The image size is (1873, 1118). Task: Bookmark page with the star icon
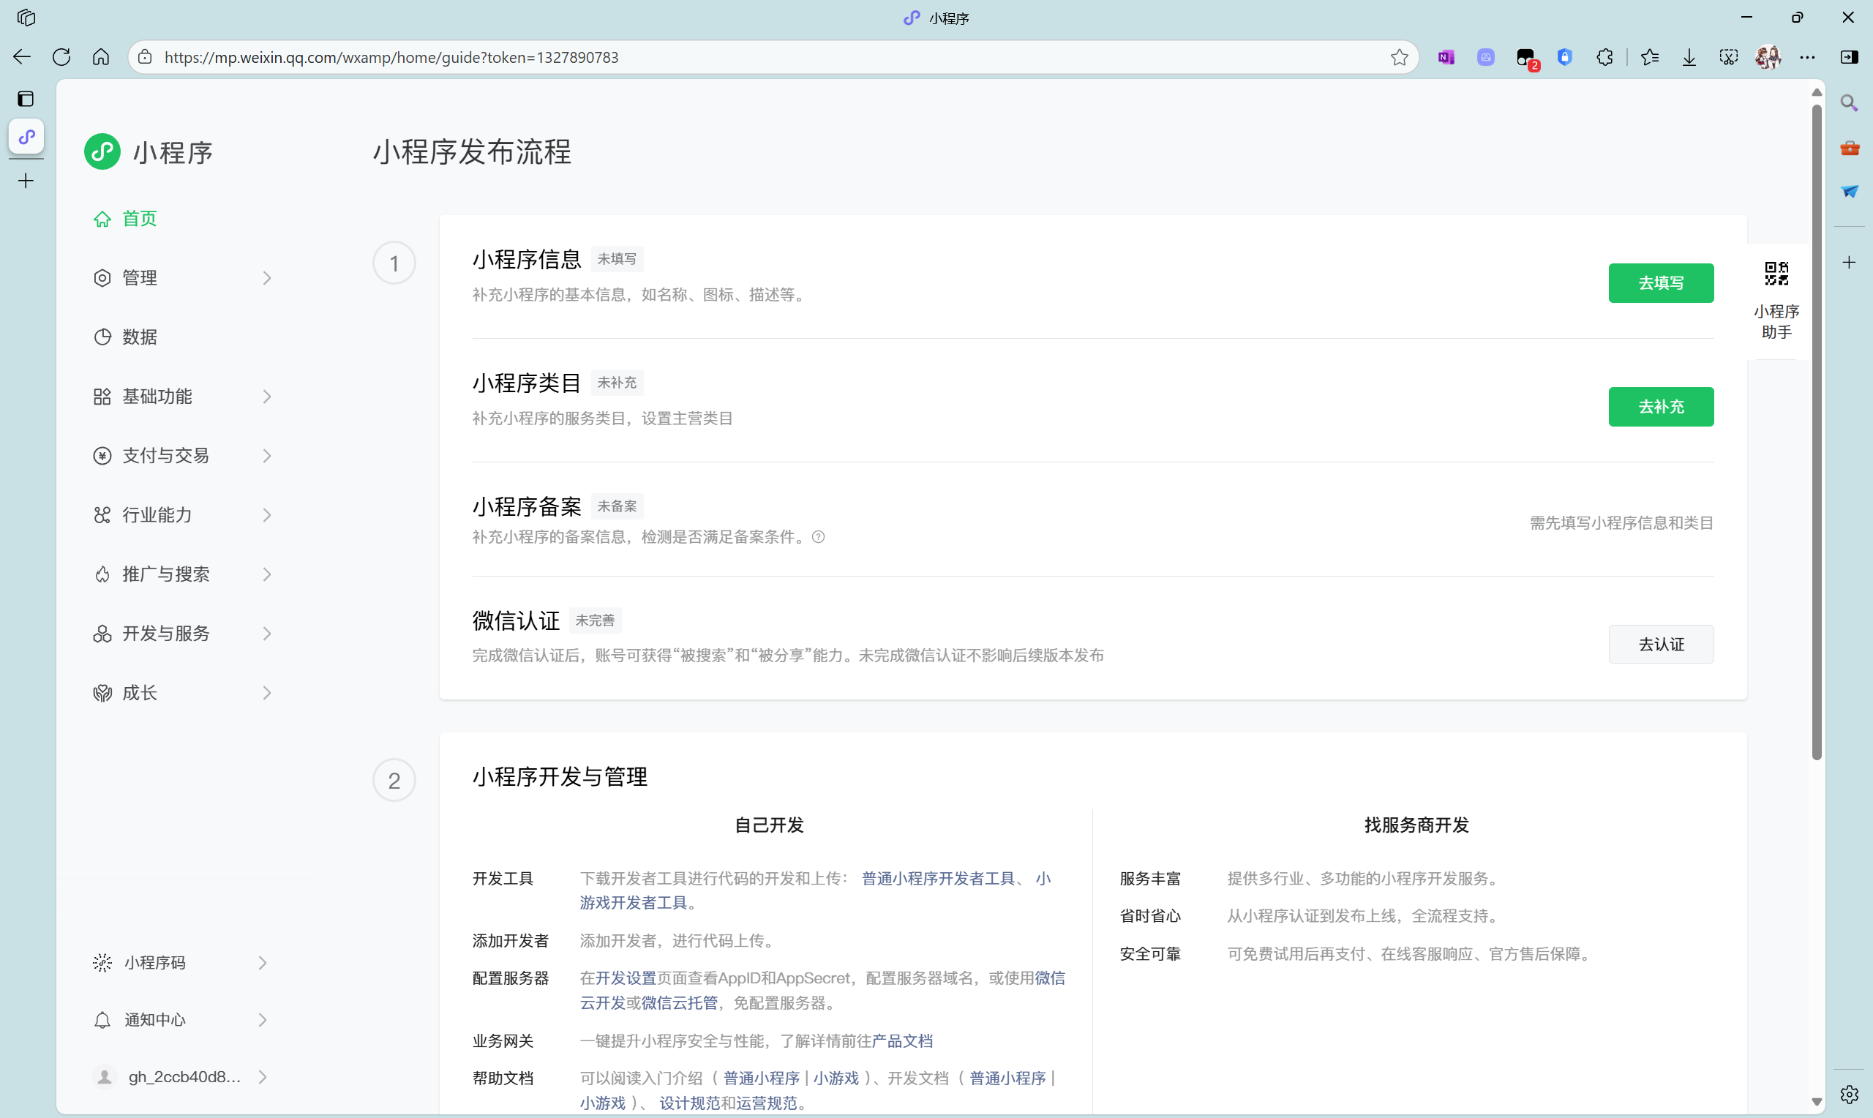[1400, 57]
